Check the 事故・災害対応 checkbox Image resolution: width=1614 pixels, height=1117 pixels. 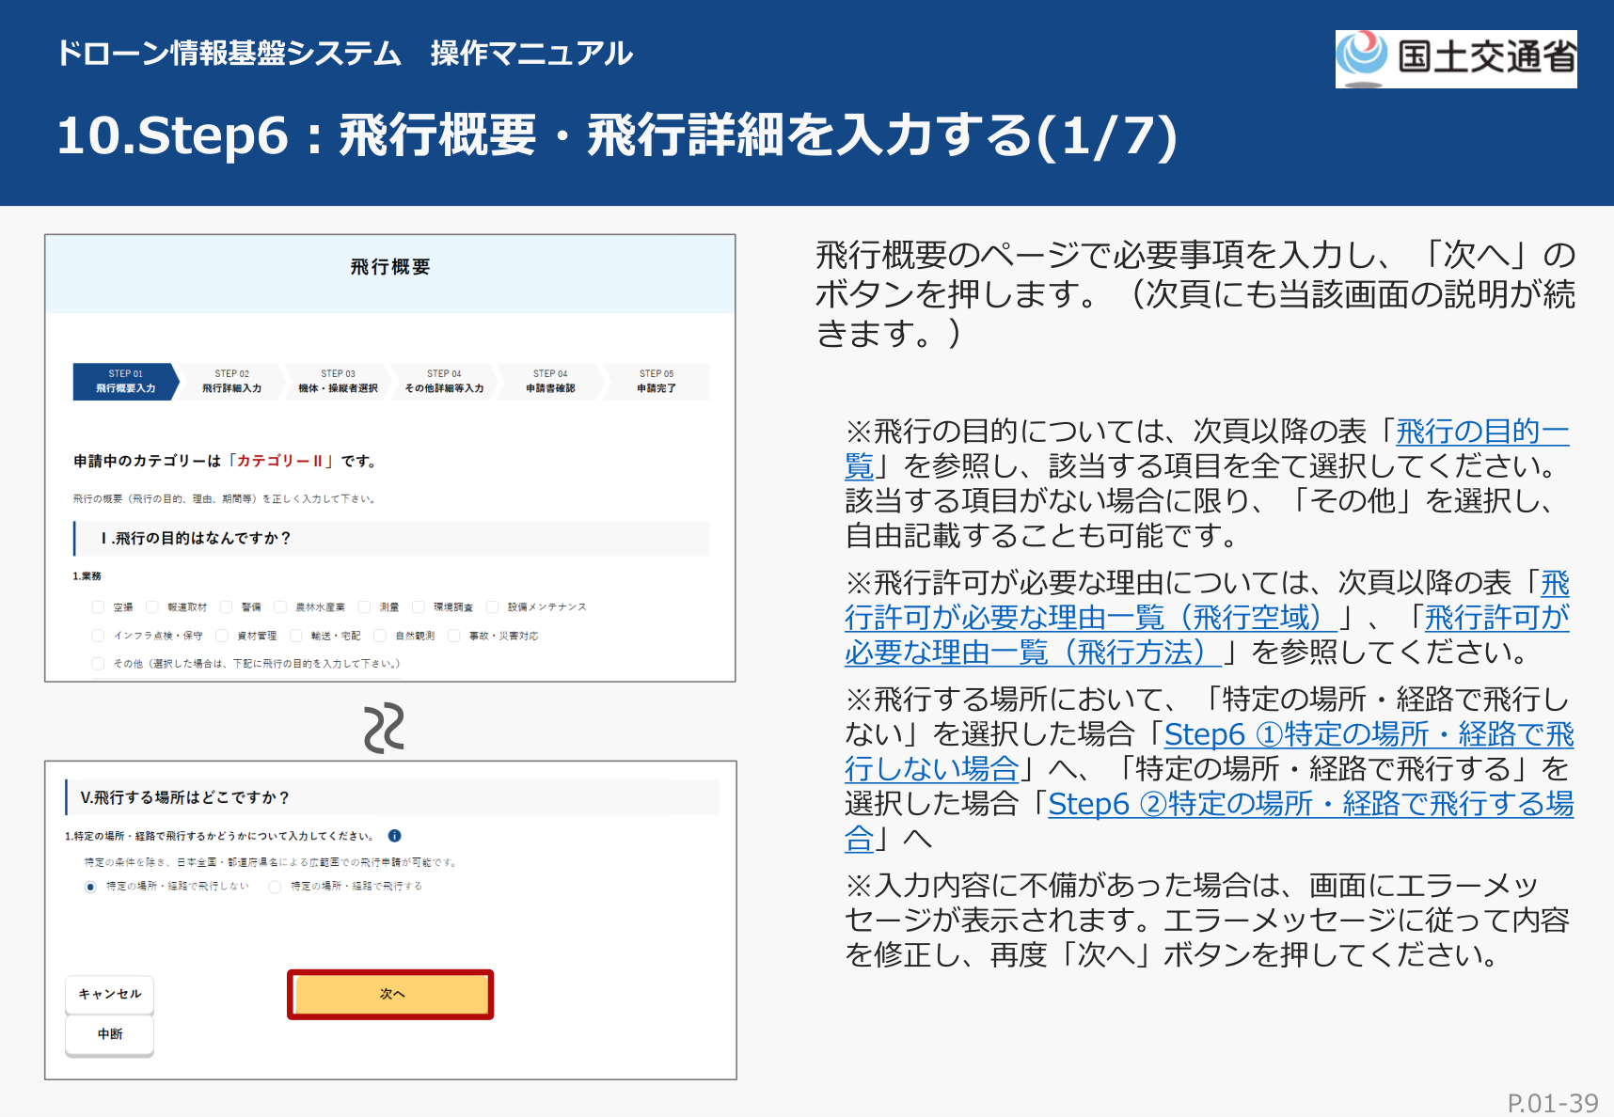point(453,636)
